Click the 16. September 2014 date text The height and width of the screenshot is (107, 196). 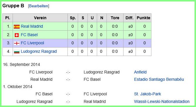click(x=21, y=64)
